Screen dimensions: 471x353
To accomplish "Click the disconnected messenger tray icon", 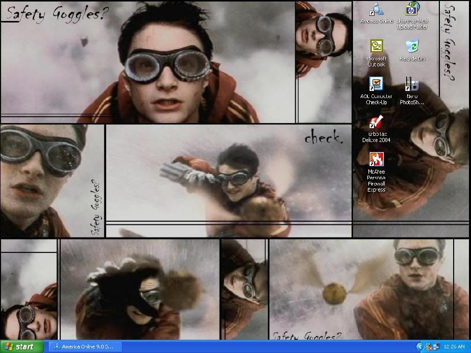I will click(x=429, y=347).
